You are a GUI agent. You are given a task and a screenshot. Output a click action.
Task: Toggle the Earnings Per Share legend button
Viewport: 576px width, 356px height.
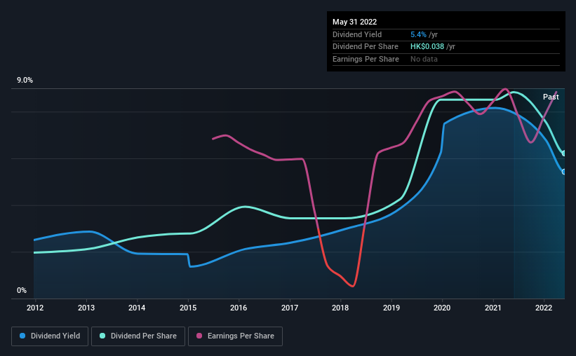[x=235, y=336]
